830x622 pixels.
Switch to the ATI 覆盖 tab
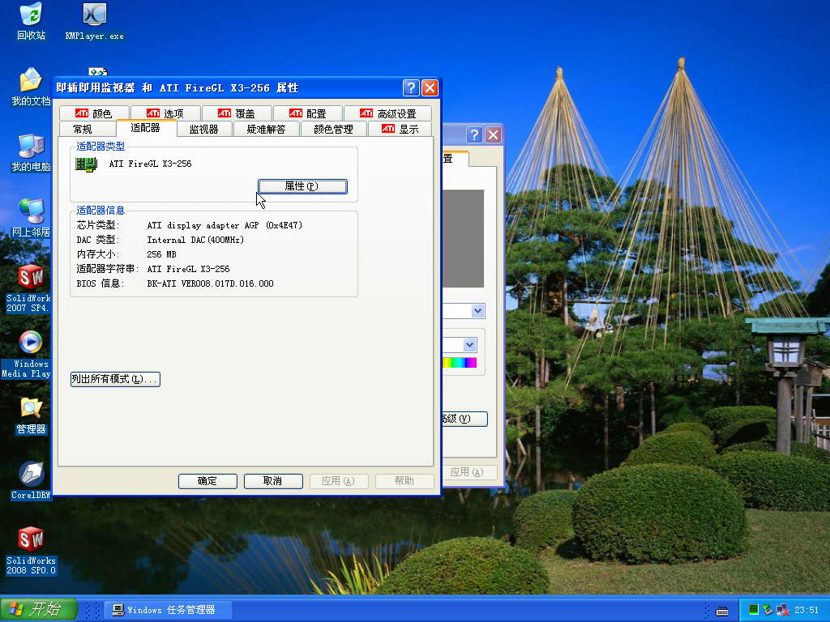point(237,113)
